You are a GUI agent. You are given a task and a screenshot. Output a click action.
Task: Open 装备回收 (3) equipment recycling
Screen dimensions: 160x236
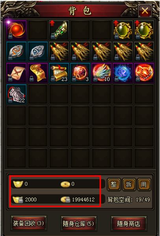[28, 223]
